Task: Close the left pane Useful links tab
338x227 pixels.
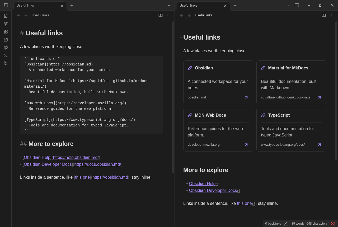Action: point(62,6)
